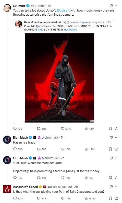Share the Assassin's Creed reply
Viewport: 122px width, 203px height.
pyautogui.click(x=117, y=198)
